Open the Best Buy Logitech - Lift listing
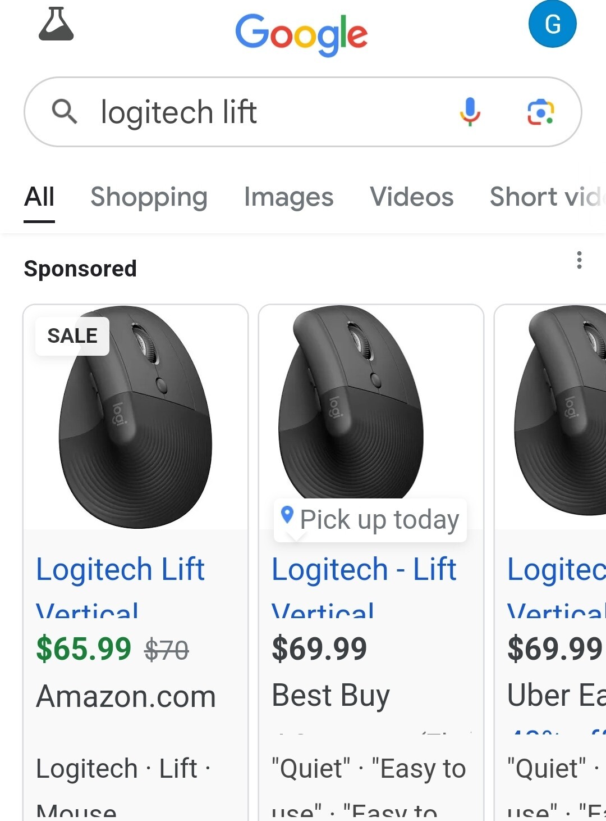Image resolution: width=606 pixels, height=821 pixels. 364,569
